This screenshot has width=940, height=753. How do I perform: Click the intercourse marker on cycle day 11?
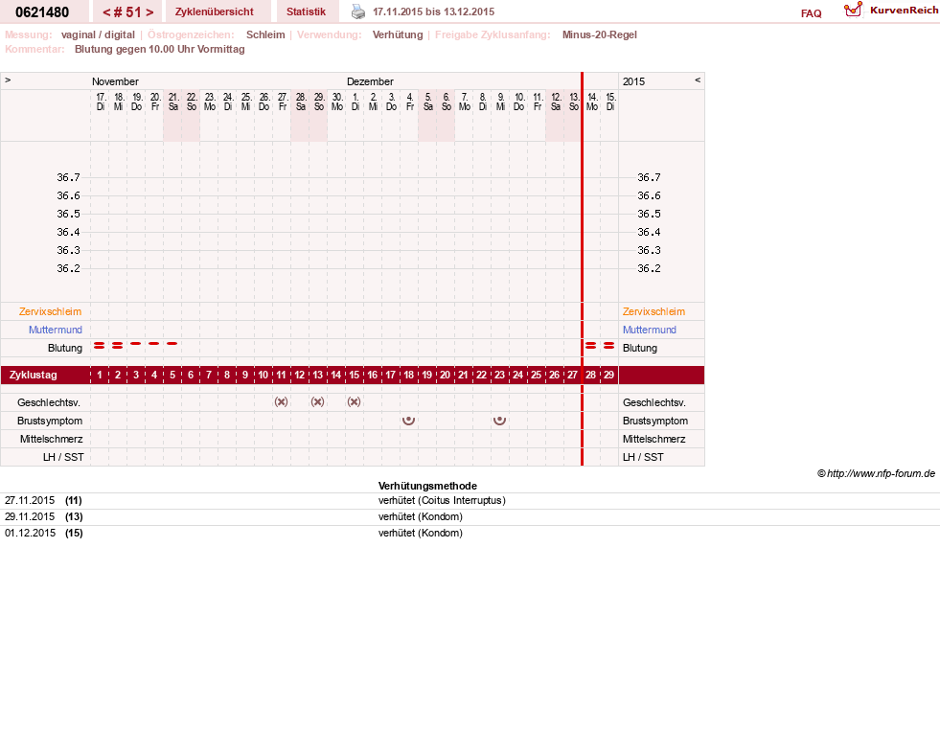[281, 401]
